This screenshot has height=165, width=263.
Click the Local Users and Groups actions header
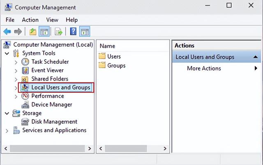[217, 57]
